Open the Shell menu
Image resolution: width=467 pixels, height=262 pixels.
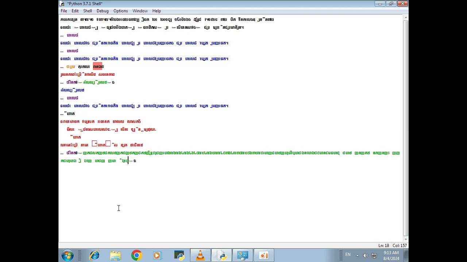tap(88, 11)
